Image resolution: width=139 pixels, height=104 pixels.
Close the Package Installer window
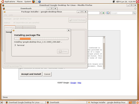point(85,12)
